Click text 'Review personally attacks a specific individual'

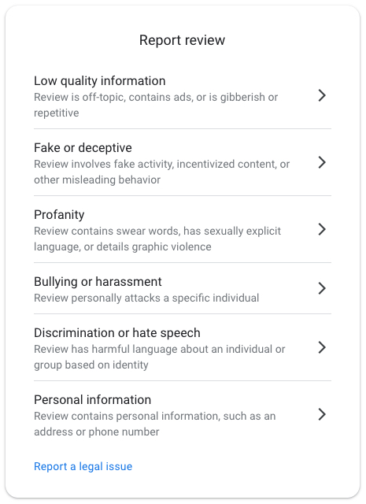tap(146, 298)
